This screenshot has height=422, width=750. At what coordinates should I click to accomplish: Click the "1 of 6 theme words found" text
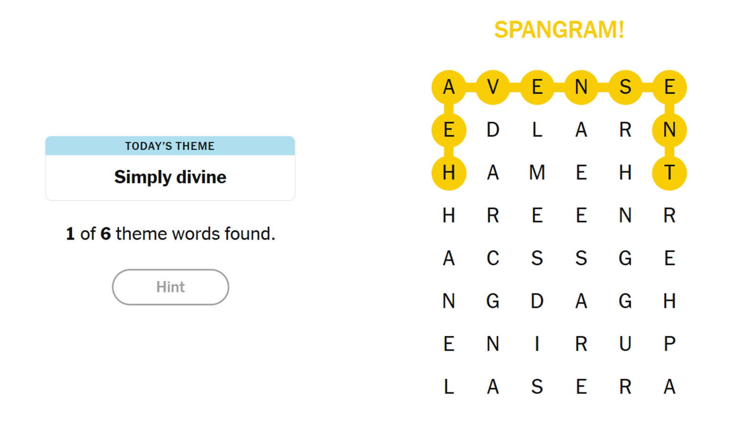coord(170,234)
